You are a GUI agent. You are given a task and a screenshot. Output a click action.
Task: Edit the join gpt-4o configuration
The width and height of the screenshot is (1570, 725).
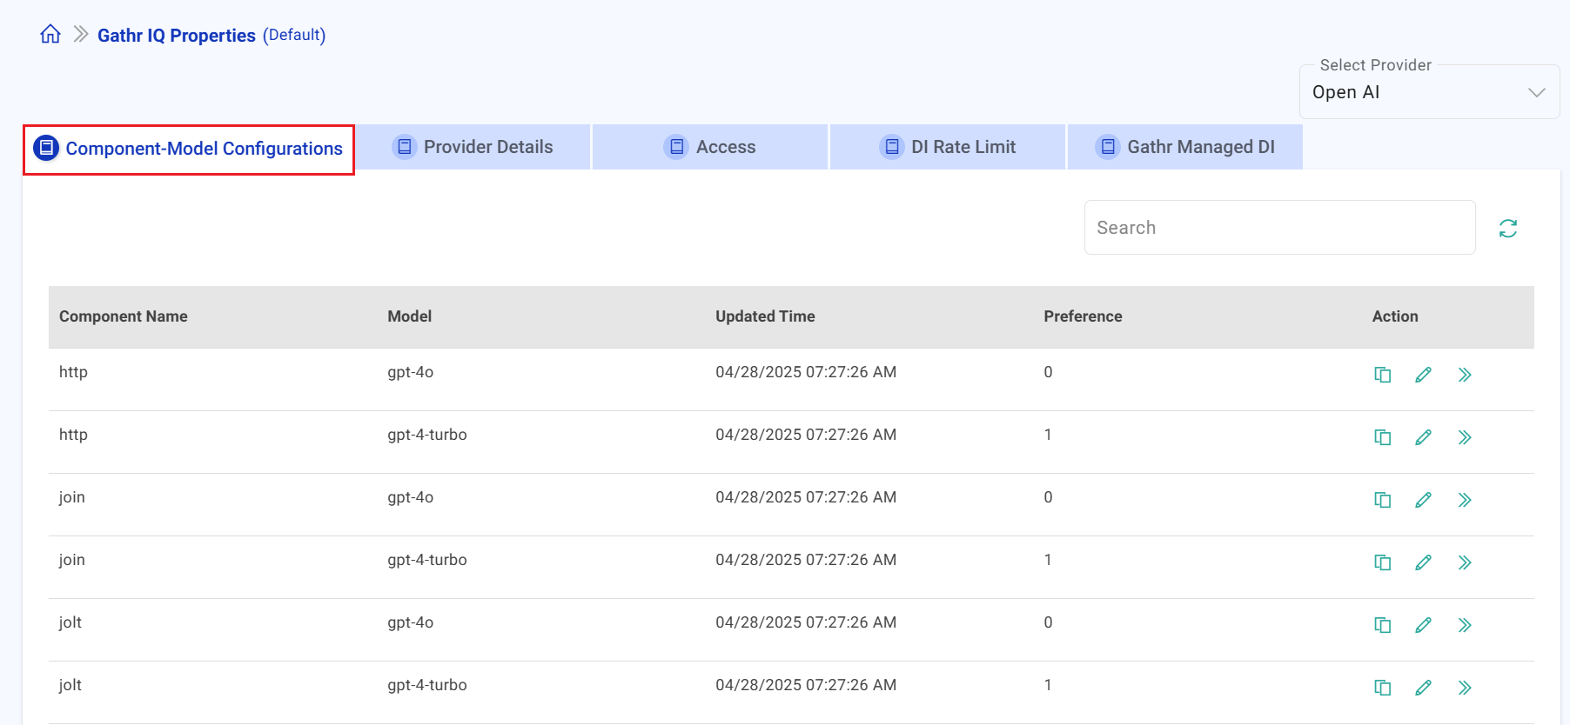[x=1423, y=500]
